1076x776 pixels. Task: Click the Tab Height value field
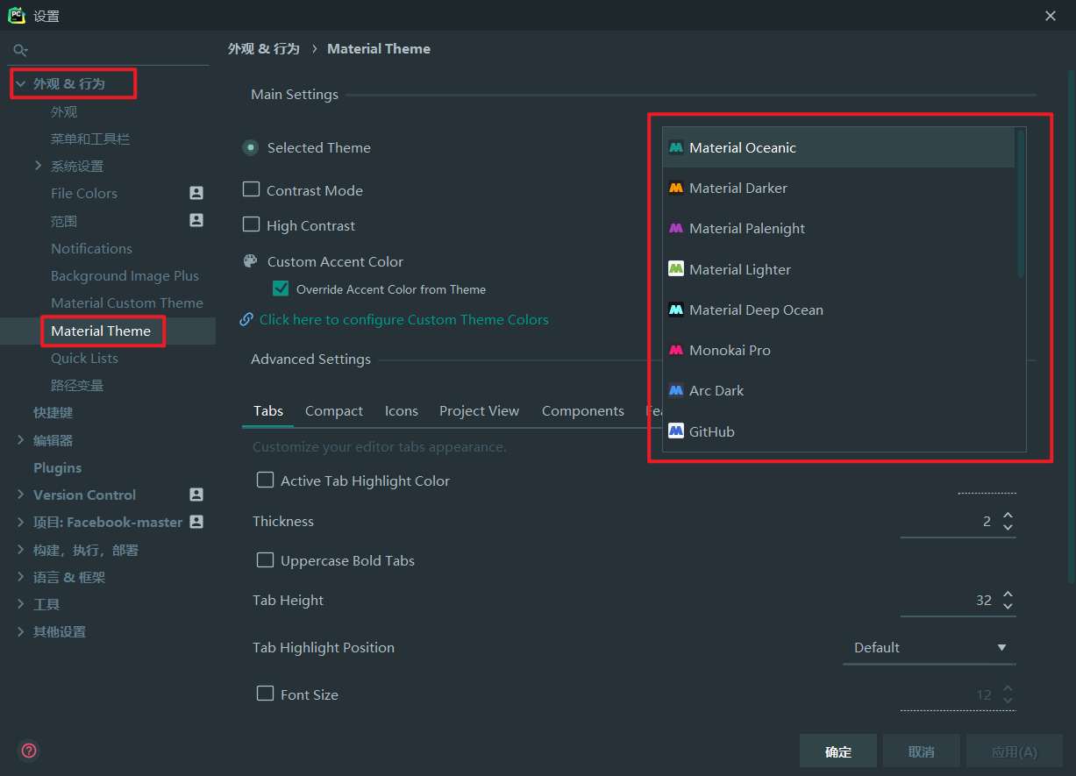pos(949,601)
